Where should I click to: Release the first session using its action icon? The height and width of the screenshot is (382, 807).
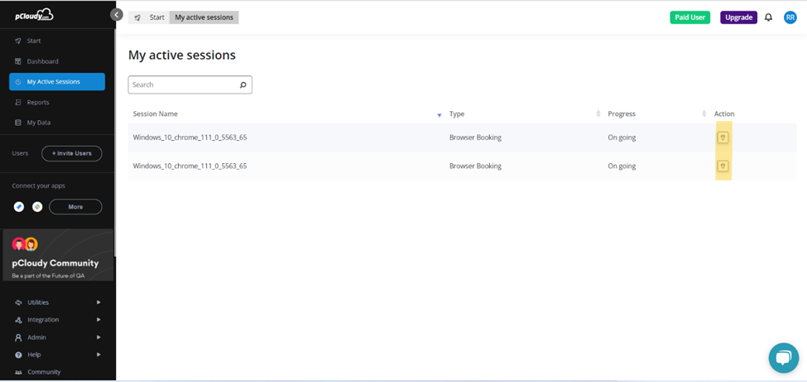coord(723,138)
